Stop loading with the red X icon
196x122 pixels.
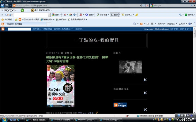[147, 5]
